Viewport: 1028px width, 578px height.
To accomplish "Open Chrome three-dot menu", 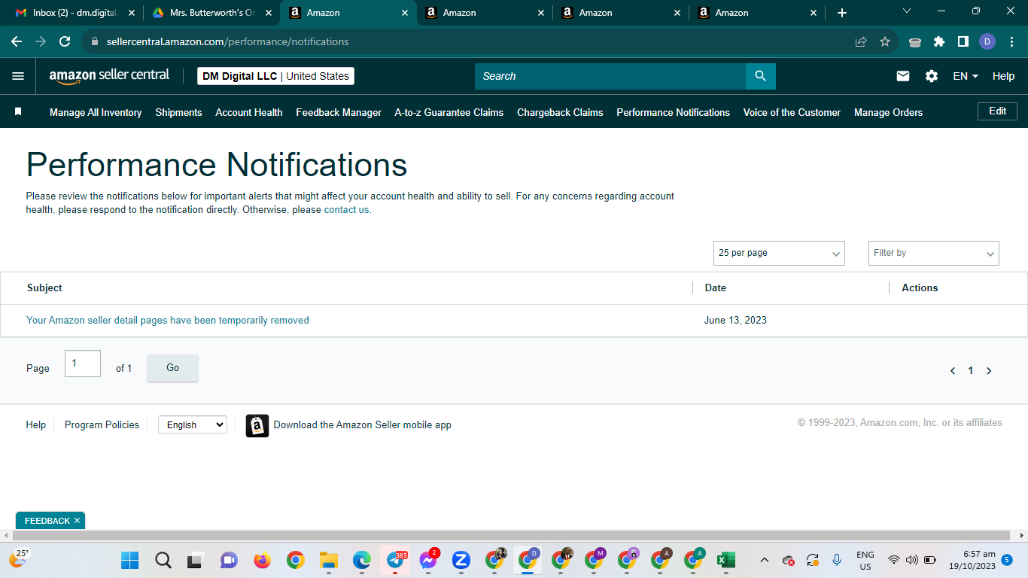I will 1011,41.
